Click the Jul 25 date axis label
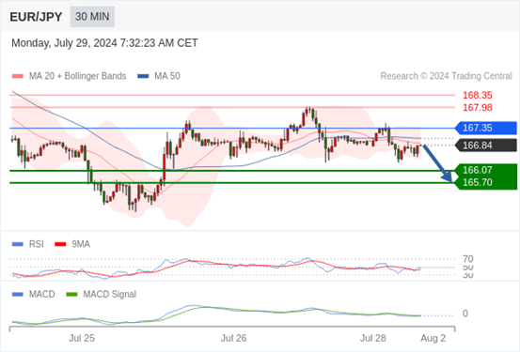The image size is (520, 352). [82, 338]
